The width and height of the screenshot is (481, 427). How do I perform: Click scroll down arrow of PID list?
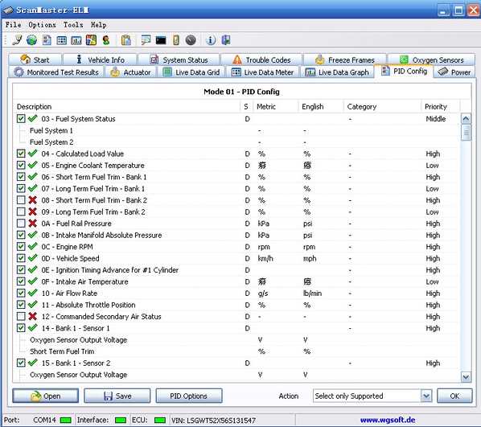click(x=466, y=377)
